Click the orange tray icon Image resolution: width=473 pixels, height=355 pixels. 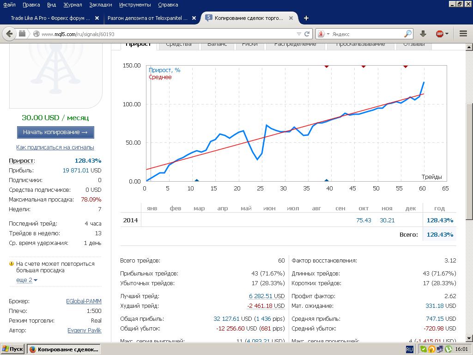tap(432, 349)
